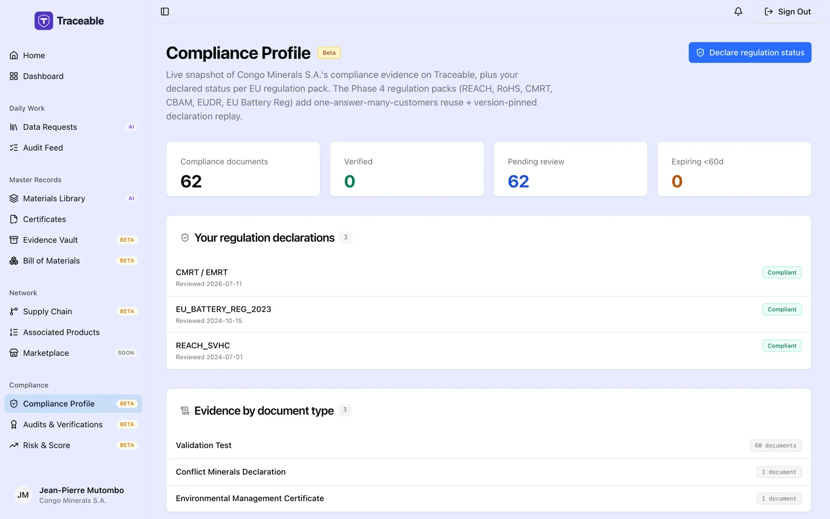Click the REACH_SVHC declaration row

tap(489, 351)
